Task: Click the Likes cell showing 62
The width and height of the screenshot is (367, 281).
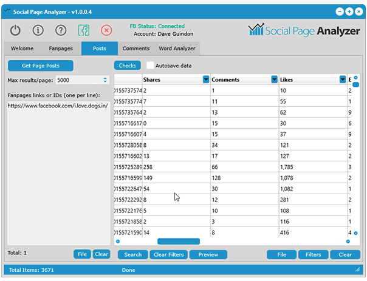Action: [x=313, y=112]
